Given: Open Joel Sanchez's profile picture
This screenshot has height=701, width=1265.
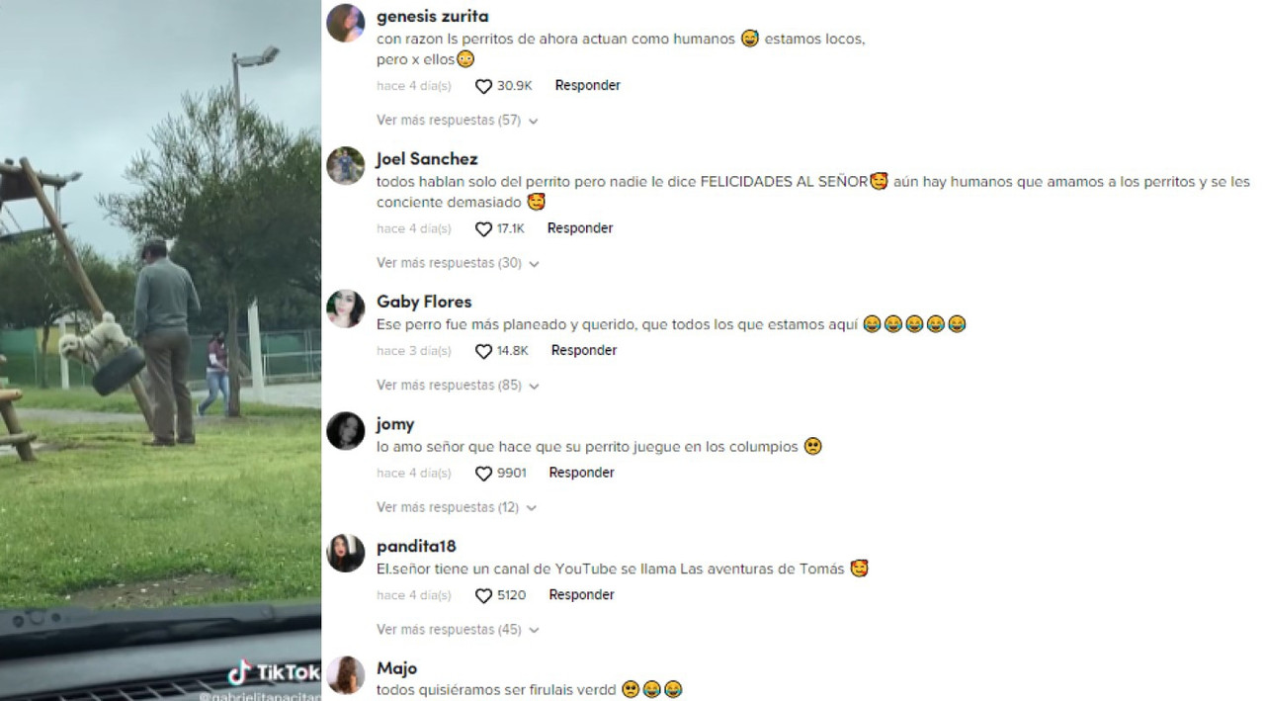Looking at the screenshot, I should 346,165.
